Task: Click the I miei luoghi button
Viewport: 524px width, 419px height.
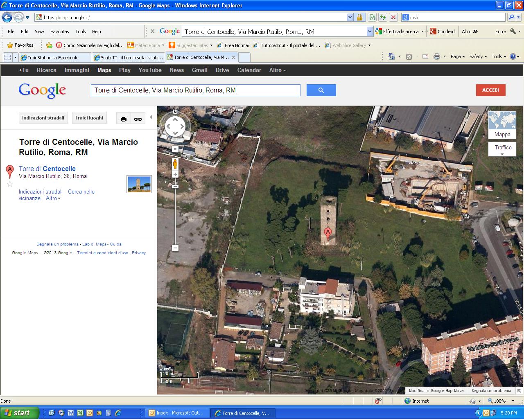Action: 89,118
